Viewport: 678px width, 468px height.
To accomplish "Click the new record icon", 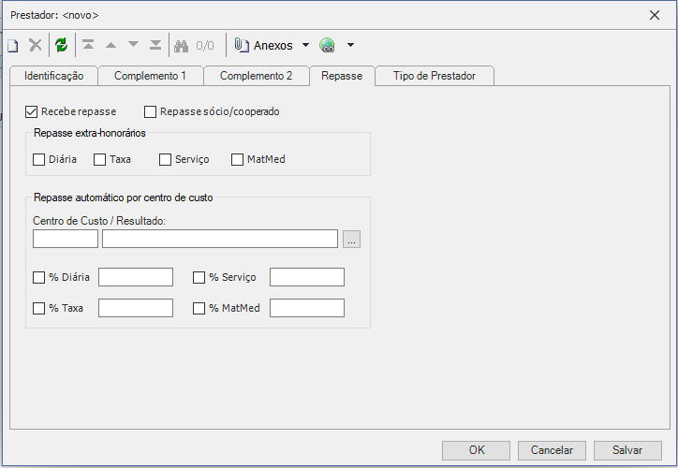I will (13, 45).
